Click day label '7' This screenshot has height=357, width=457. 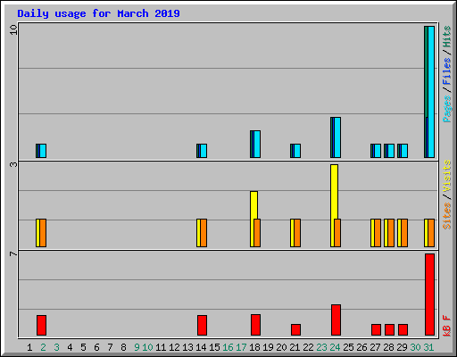(110, 347)
